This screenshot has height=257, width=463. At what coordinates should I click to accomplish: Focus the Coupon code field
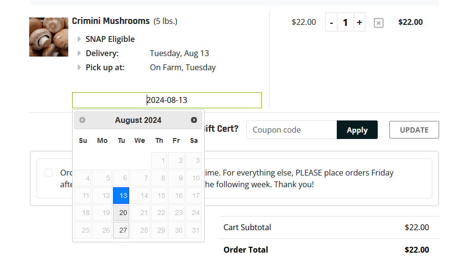pyautogui.click(x=291, y=130)
